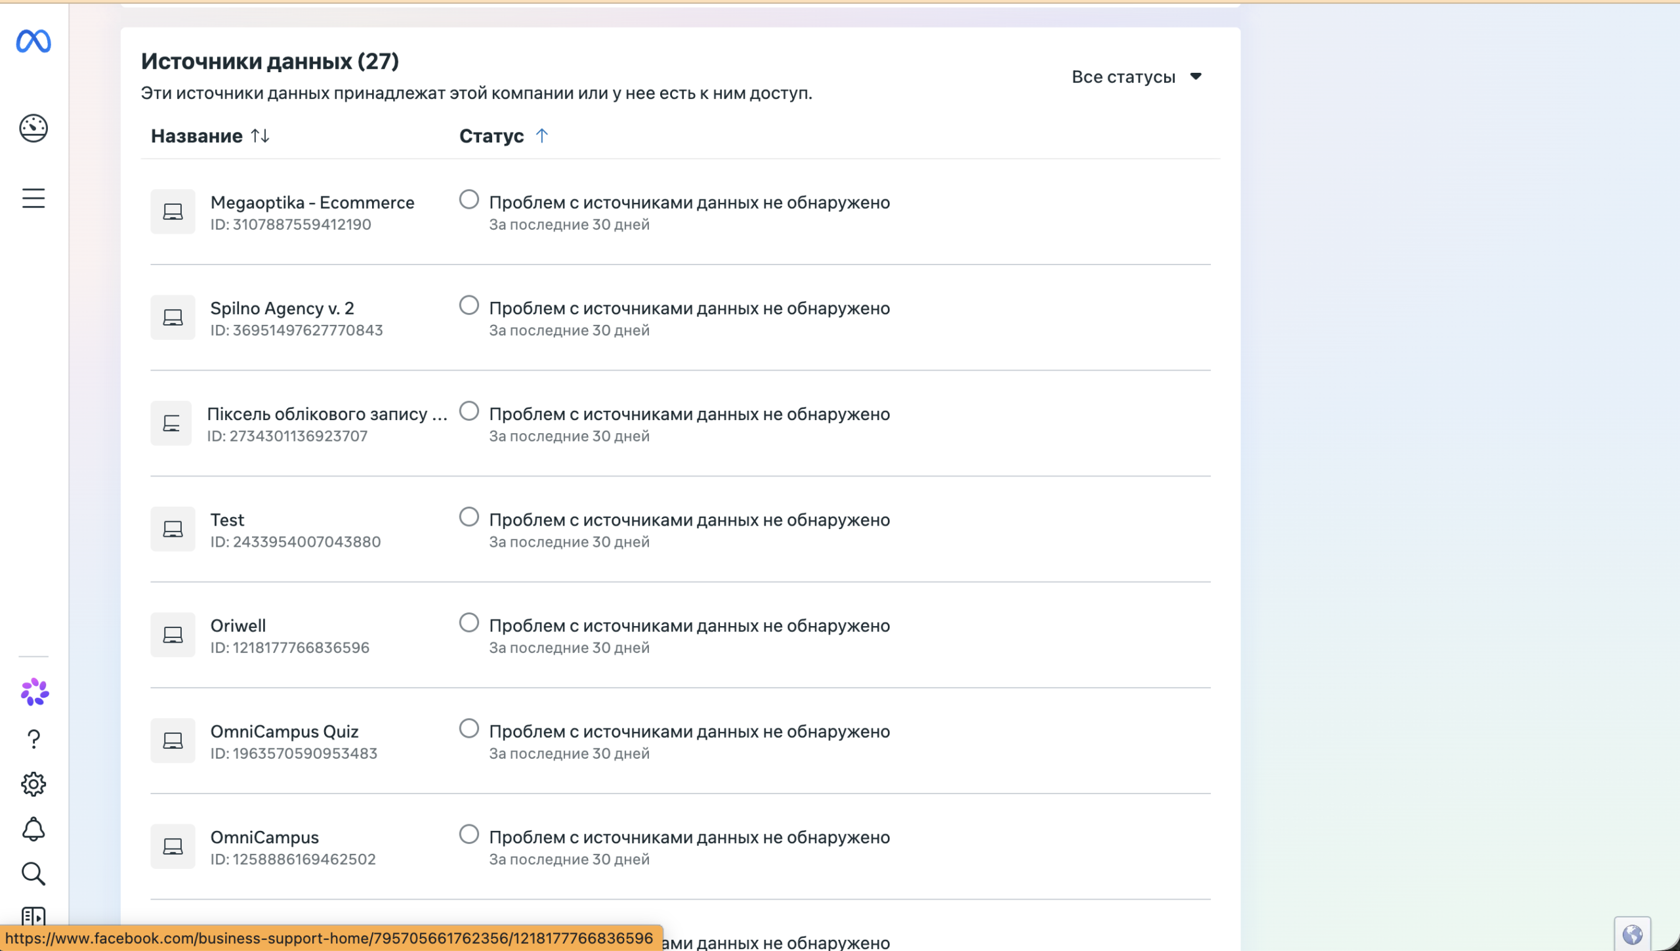
Task: Open the Spilno Agency v. 2 data source
Action: point(282,308)
